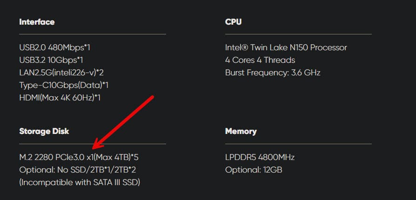Click the CPU section heading
The image size is (416, 200).
click(x=233, y=22)
